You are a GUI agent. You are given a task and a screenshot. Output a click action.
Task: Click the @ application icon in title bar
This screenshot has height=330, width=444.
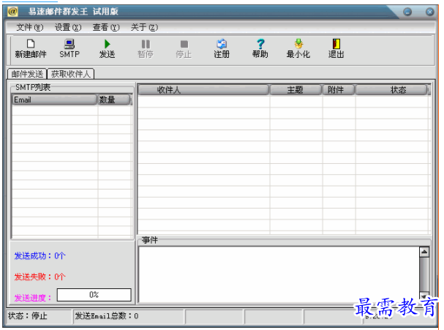[12, 12]
